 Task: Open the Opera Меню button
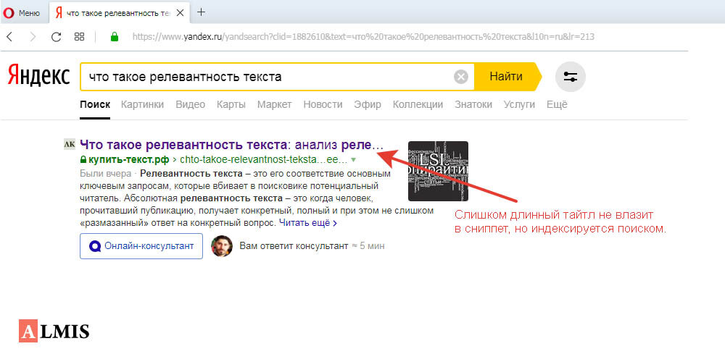tap(21, 12)
